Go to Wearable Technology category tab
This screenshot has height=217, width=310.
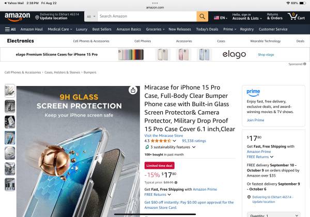(x=266, y=41)
